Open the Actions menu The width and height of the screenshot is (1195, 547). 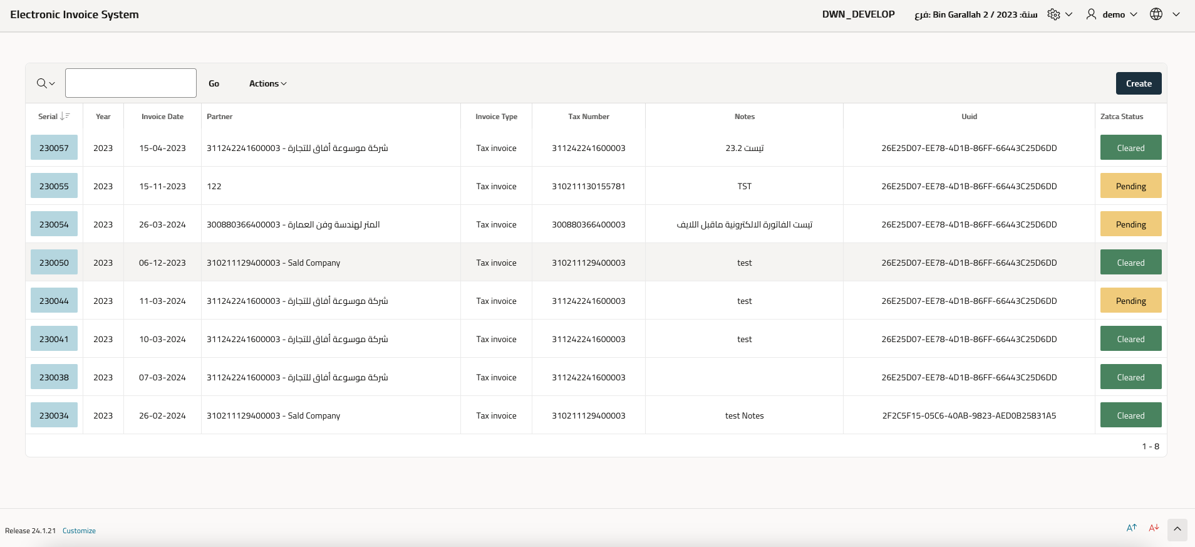coord(268,83)
